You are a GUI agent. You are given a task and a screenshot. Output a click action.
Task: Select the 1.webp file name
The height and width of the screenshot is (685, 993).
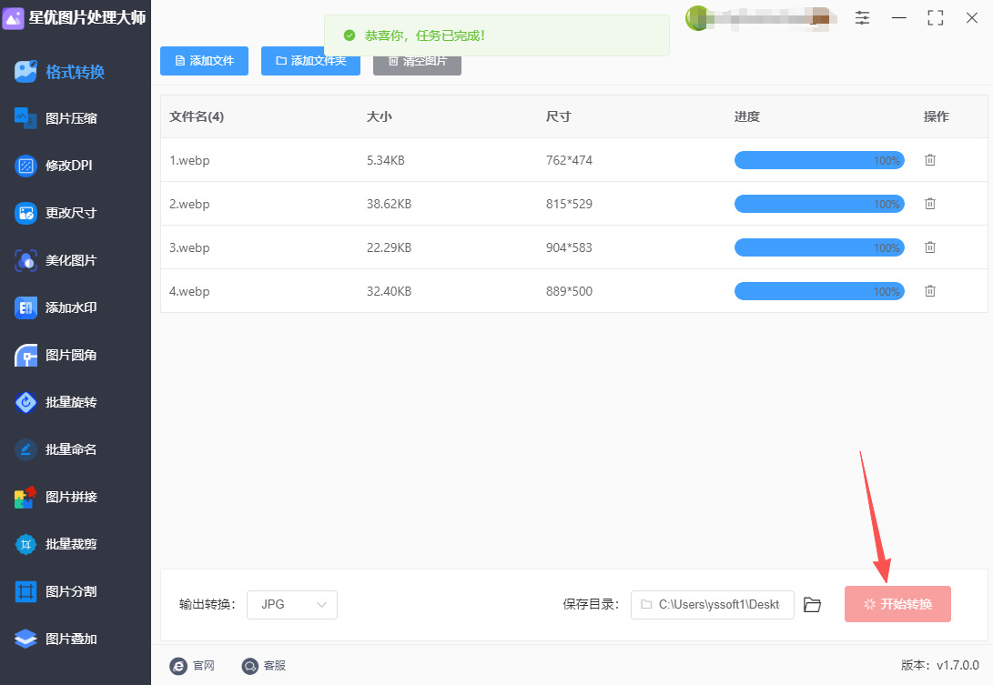point(189,160)
